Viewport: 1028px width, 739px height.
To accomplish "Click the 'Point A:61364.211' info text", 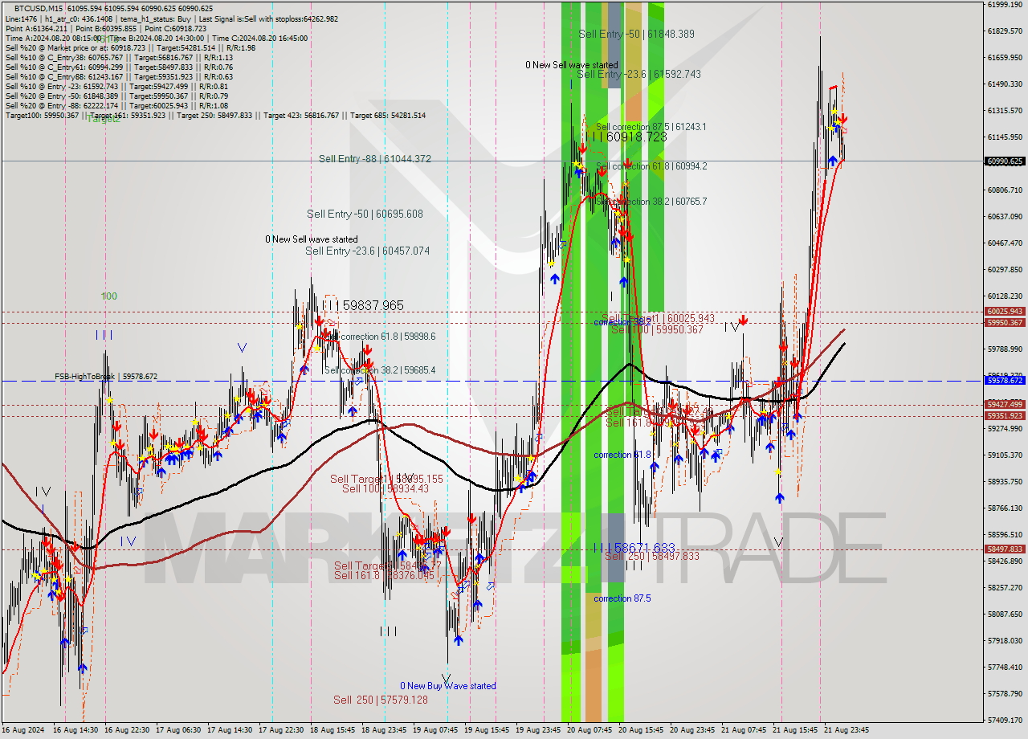I will click(x=35, y=29).
